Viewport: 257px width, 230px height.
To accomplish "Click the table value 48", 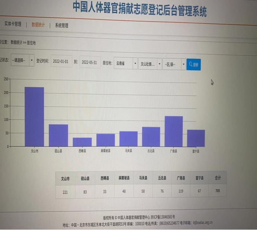I will (x=124, y=191).
